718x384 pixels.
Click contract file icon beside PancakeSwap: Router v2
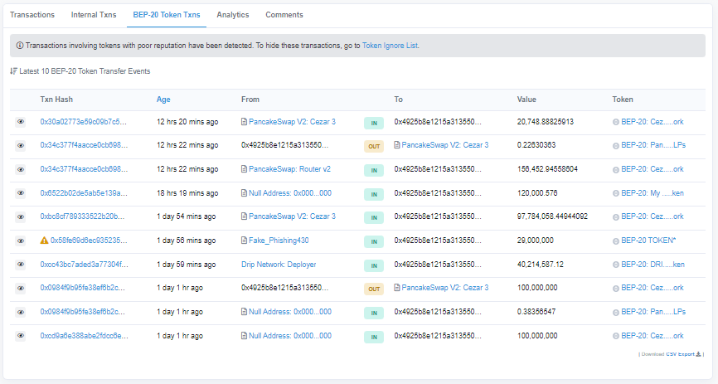pos(244,169)
